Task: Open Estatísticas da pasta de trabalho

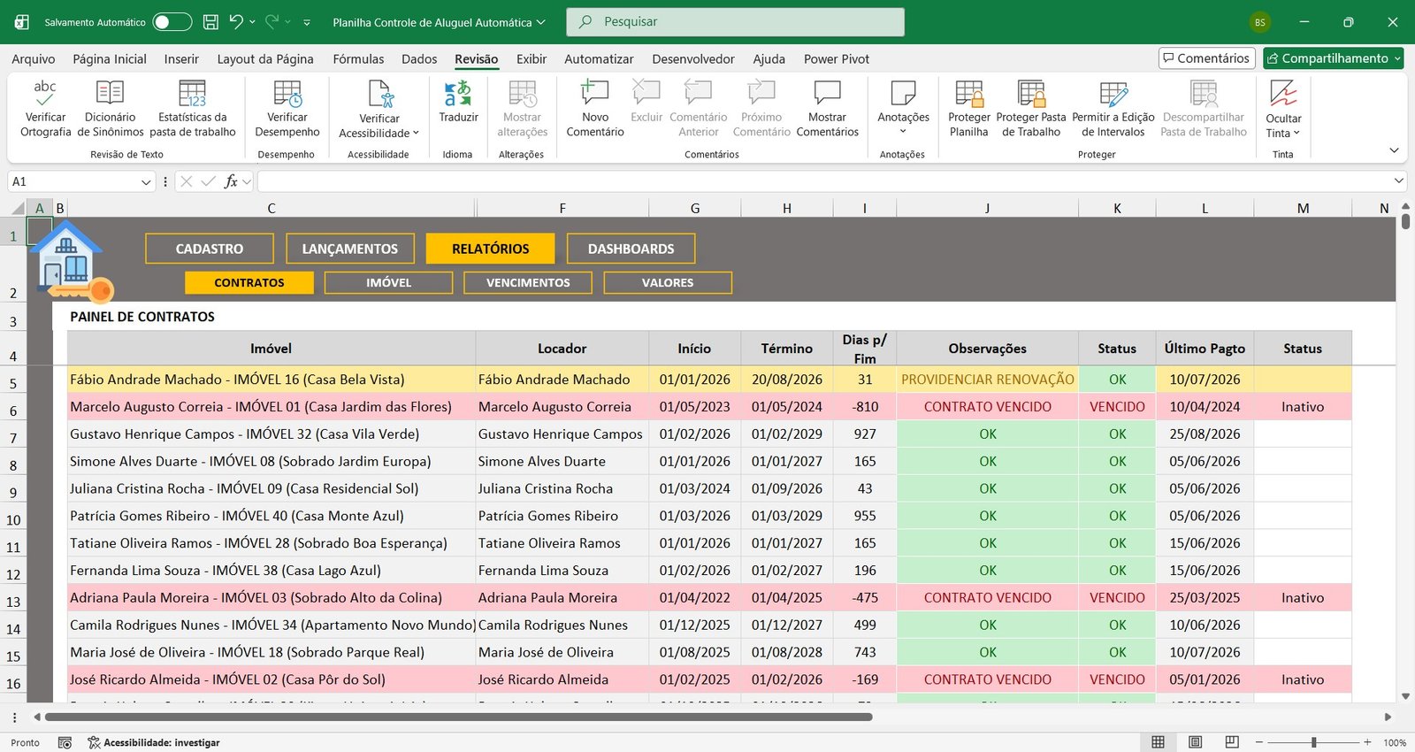Action: pos(193,109)
